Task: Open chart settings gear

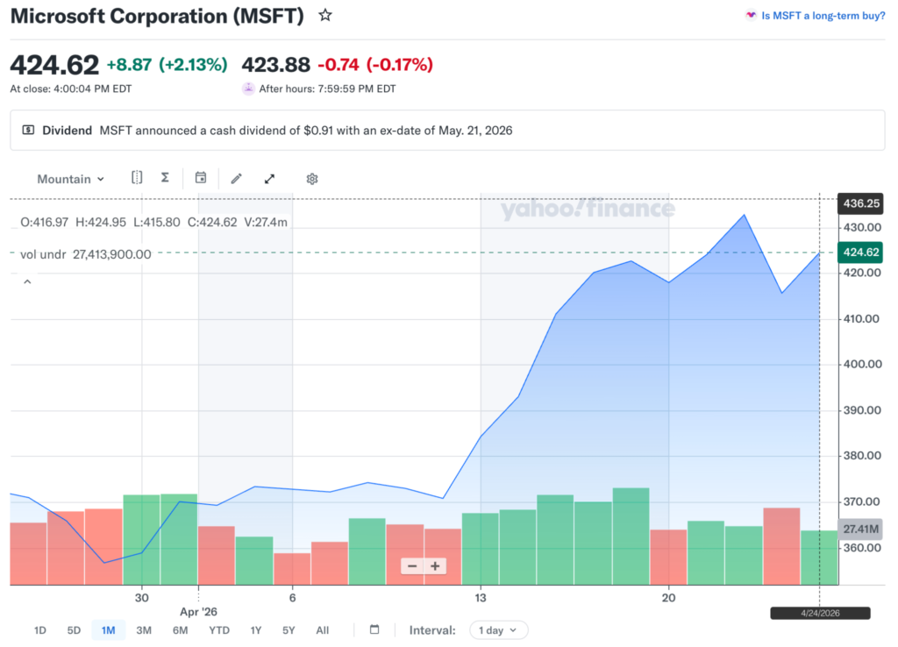Action: pos(311,179)
